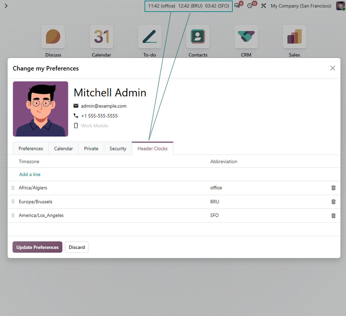Select the America/Los_Angeles timezone cell
Viewport: 346px width, 316px height.
[111, 215]
